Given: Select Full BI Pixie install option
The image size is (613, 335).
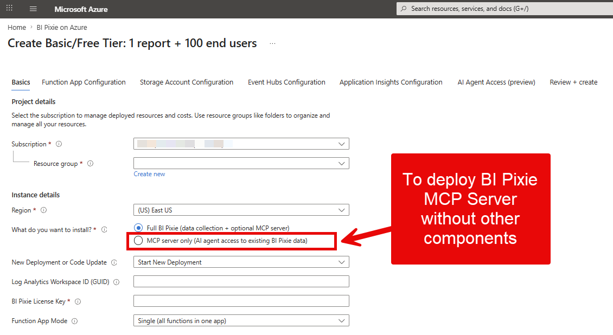Looking at the screenshot, I should click(x=138, y=228).
